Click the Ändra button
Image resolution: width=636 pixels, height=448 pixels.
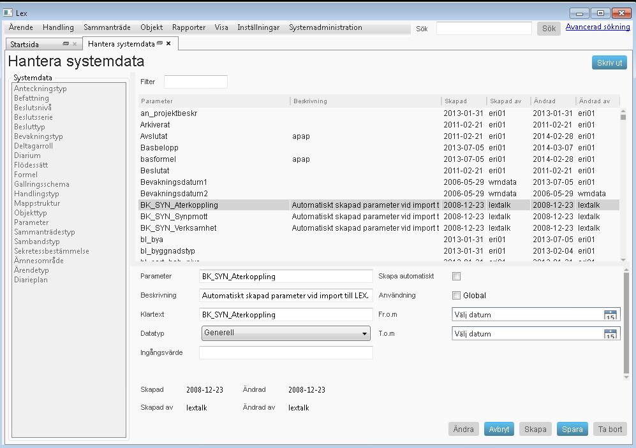point(463,429)
